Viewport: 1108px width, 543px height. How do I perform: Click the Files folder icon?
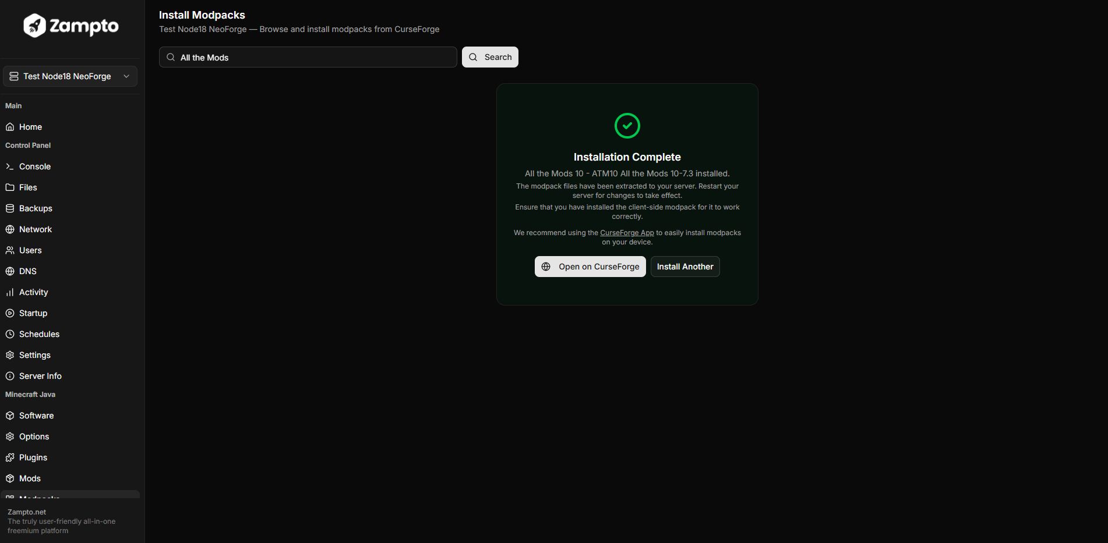(10, 187)
